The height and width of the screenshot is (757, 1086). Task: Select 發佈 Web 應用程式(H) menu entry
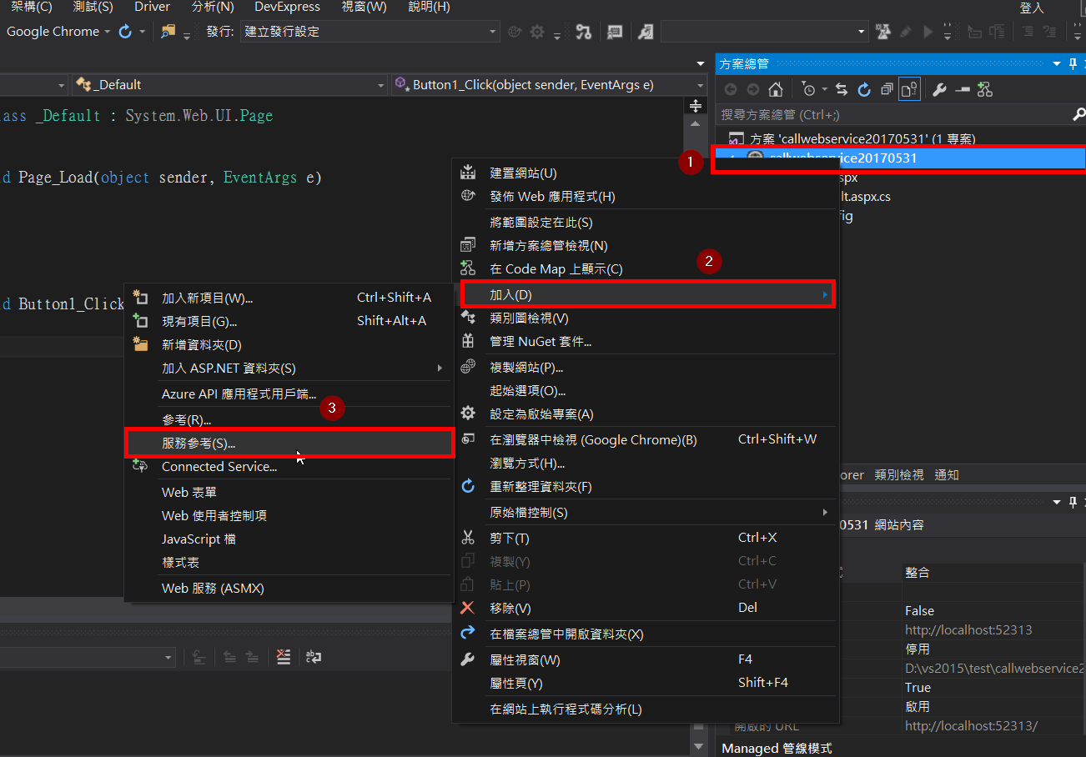click(x=647, y=196)
